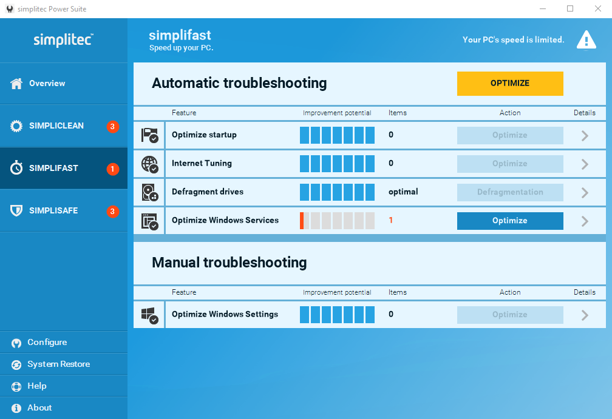Open Configure settings

64,342
